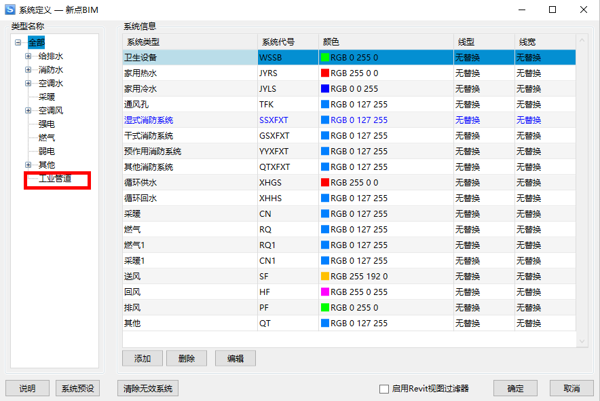Click the 颜色 column header
This screenshot has height=401, width=600.
[386, 41]
